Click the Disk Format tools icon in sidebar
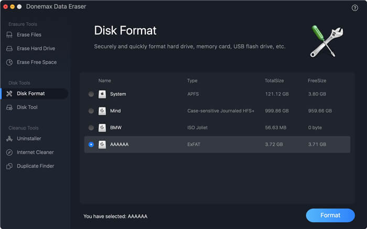 tap(9, 94)
